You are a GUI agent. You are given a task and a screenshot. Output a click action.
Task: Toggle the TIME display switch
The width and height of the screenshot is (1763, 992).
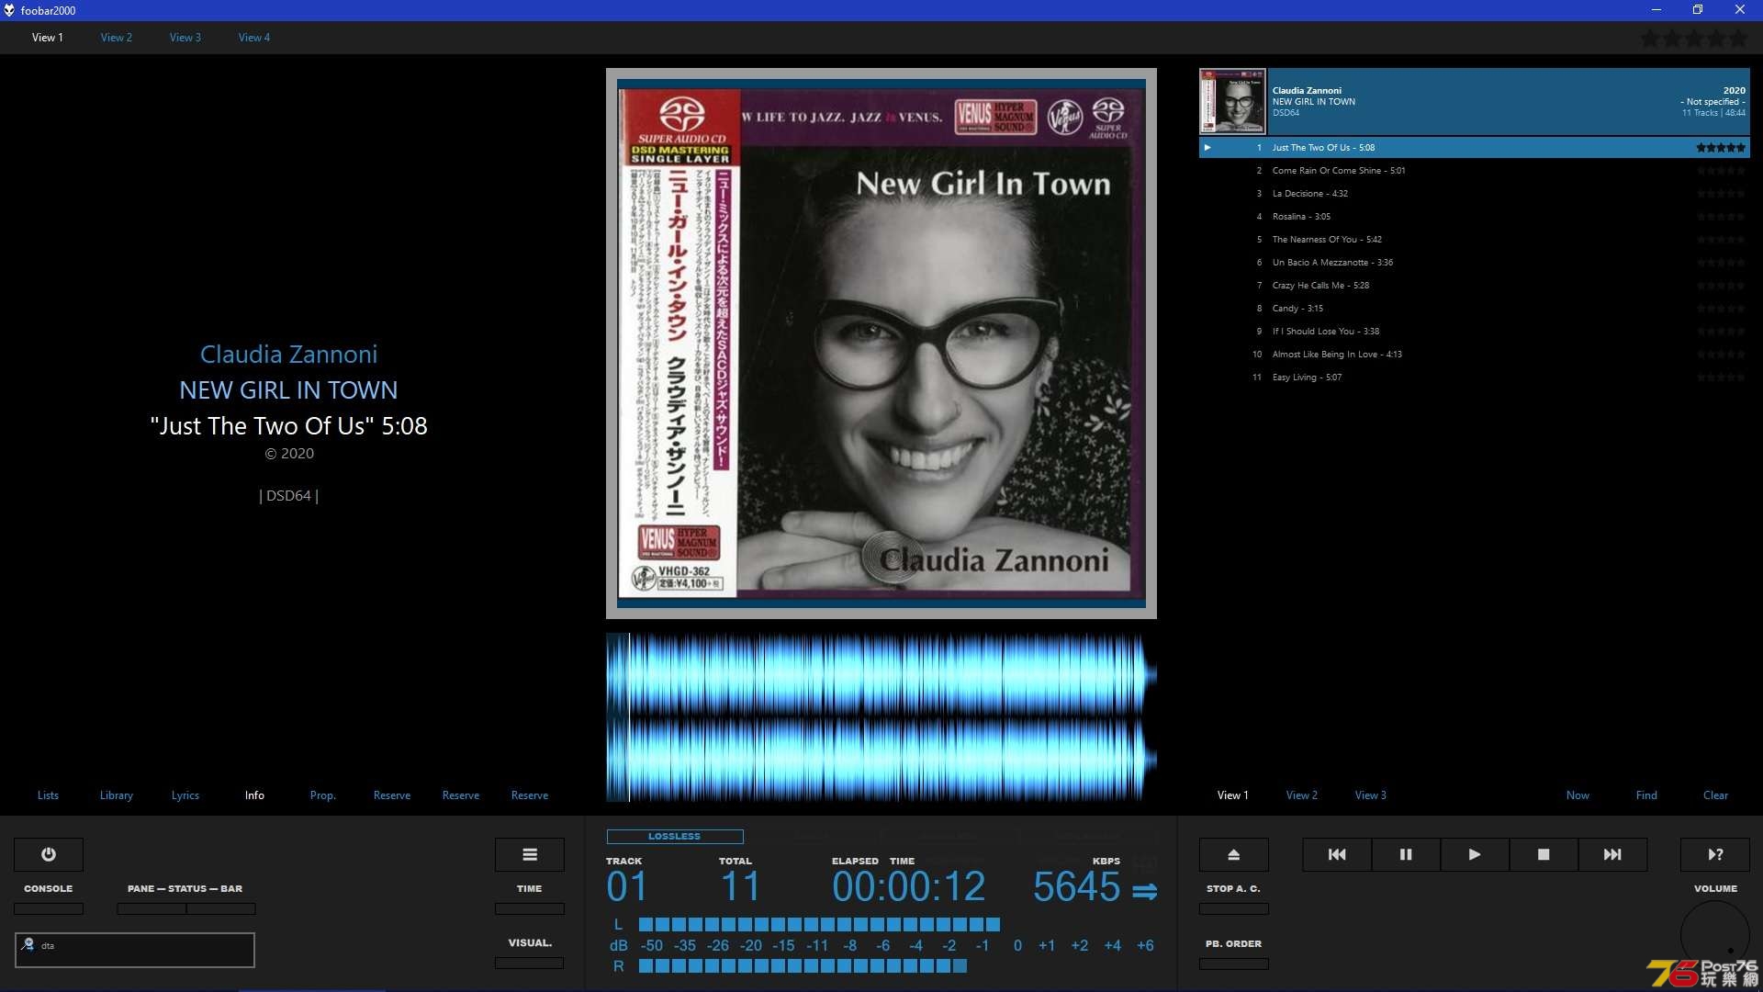pos(530,908)
